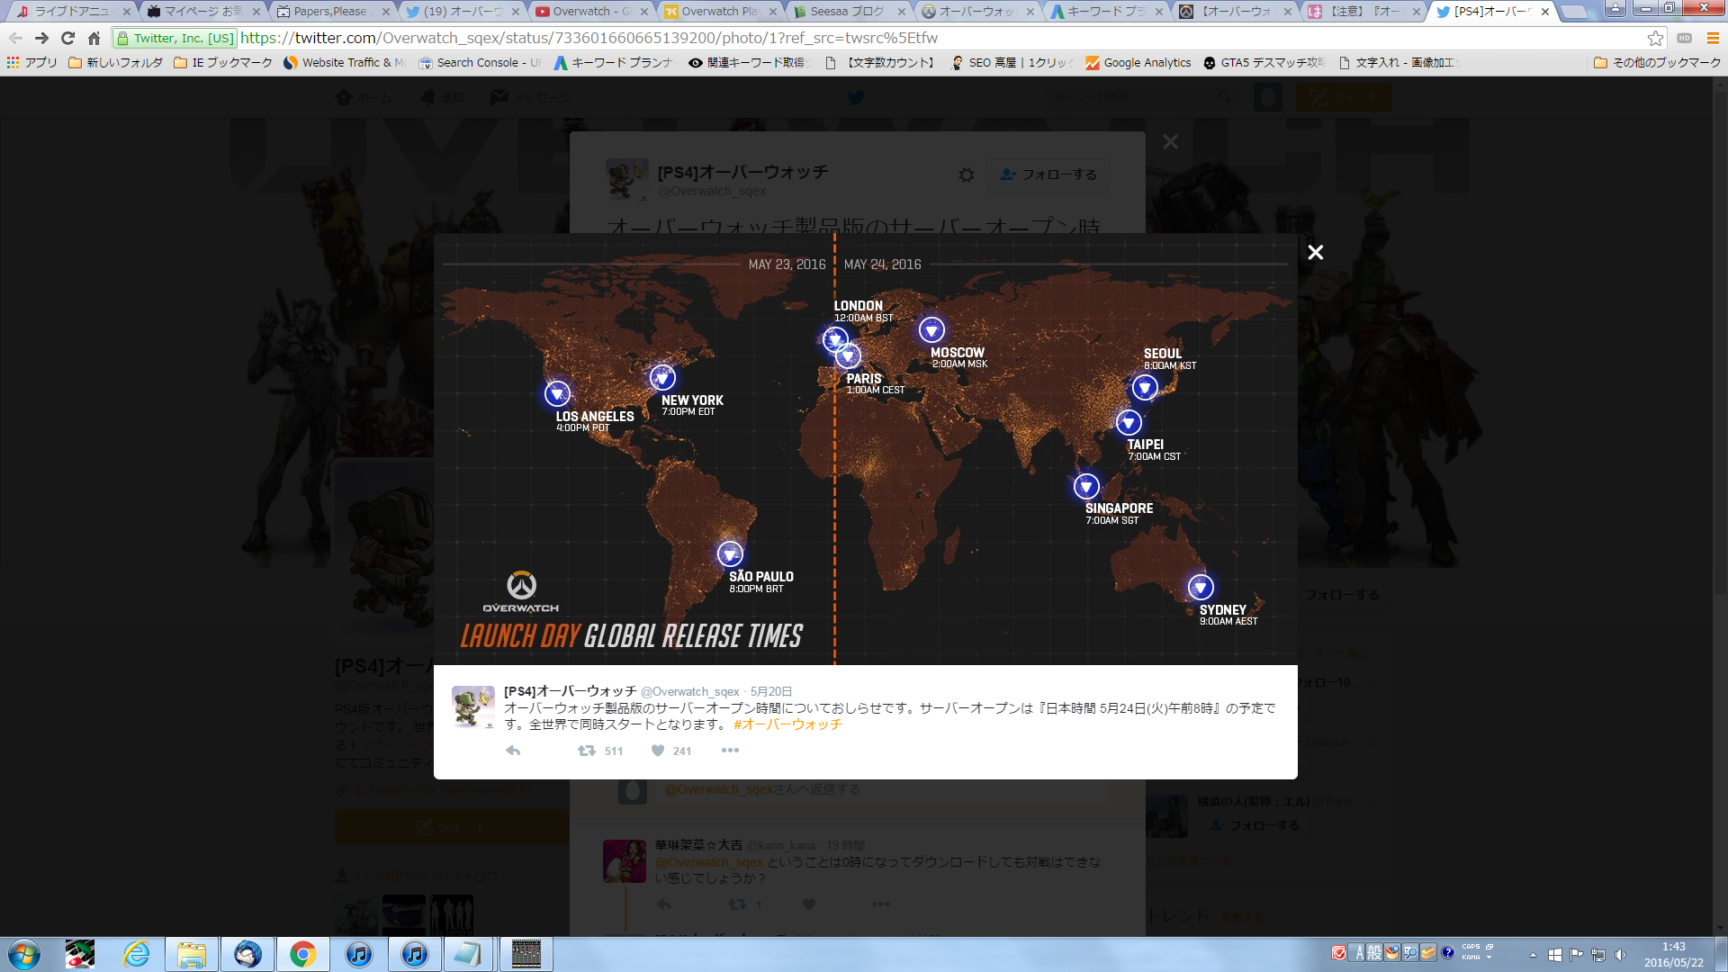Launch Internet Explorer from the taskbar

coord(136,954)
